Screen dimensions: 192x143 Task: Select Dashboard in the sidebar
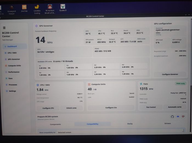[x=15, y=46]
